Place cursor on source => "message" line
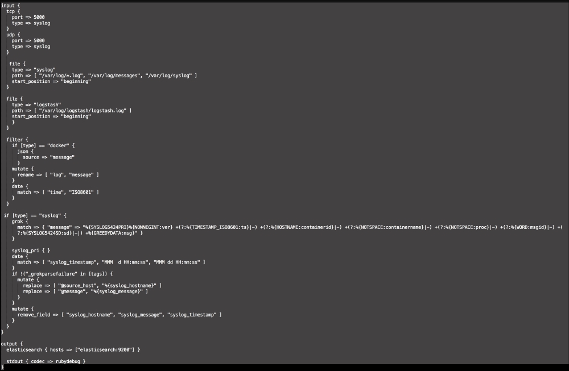The width and height of the screenshot is (569, 371). (x=48, y=157)
